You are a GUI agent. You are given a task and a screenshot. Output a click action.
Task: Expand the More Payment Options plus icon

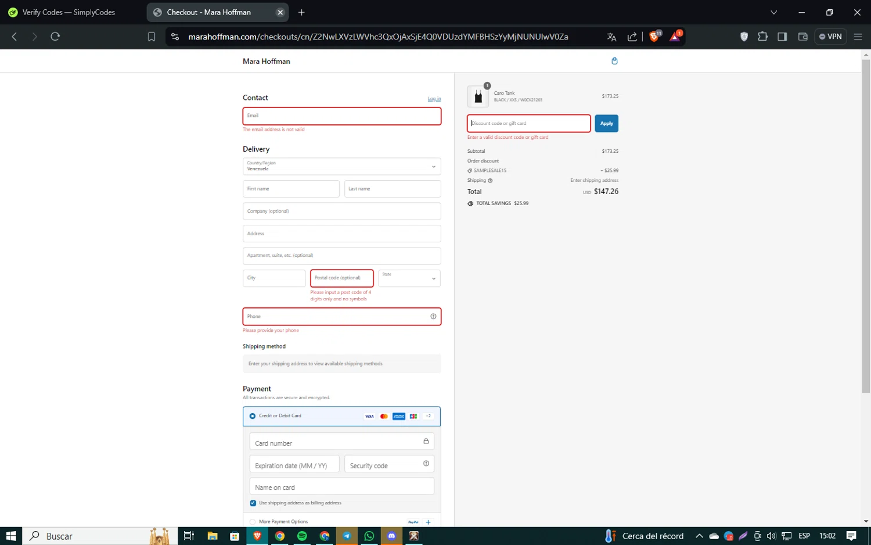click(428, 522)
